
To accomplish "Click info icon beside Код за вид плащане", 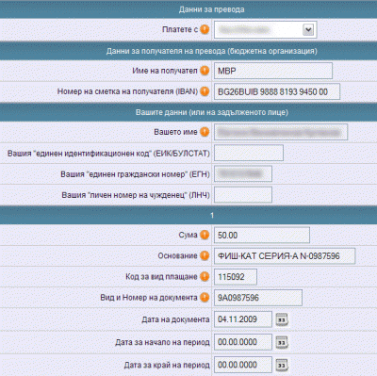I will [x=205, y=276].
